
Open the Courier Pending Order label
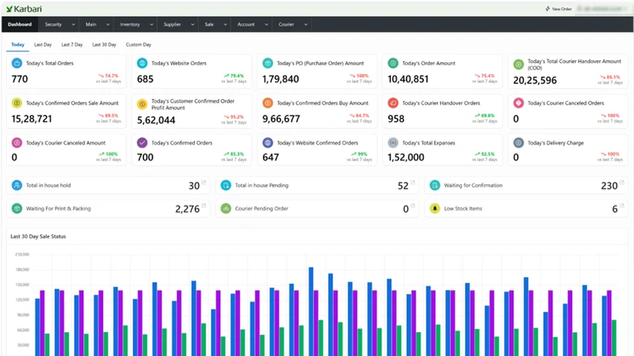click(x=262, y=208)
